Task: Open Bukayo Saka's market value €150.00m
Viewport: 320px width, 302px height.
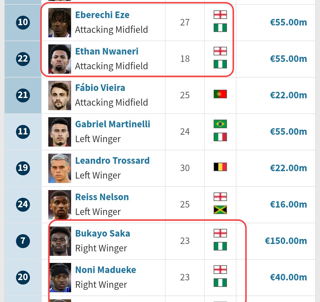Action: click(286, 241)
